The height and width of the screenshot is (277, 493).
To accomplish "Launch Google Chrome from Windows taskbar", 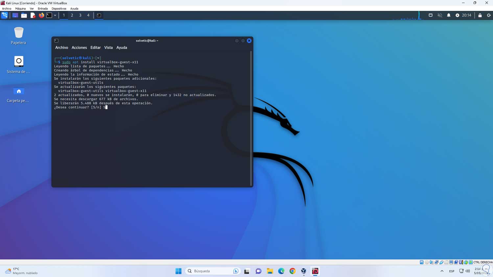I will click(x=293, y=271).
